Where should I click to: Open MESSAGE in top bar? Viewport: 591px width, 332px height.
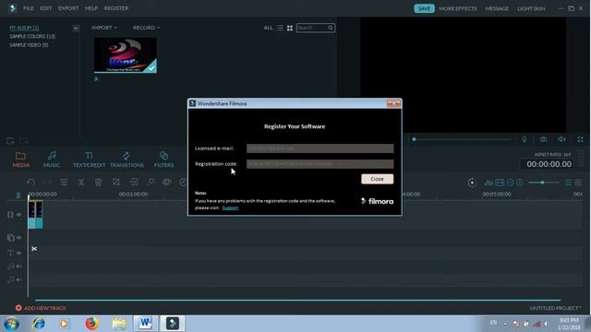(x=497, y=8)
